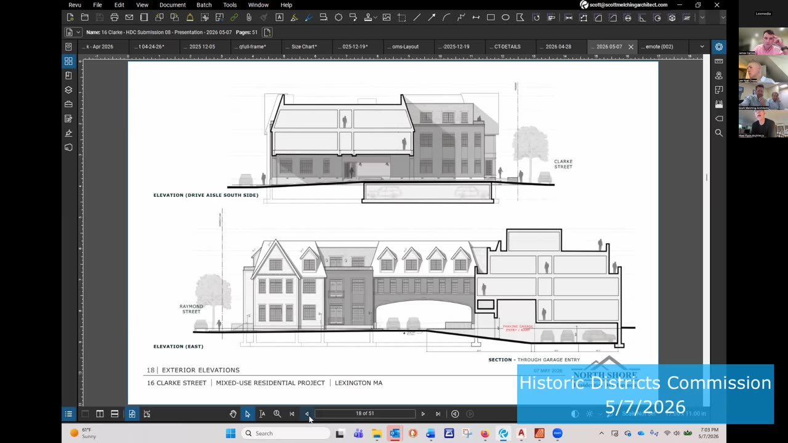Open the File menu

pos(97,5)
